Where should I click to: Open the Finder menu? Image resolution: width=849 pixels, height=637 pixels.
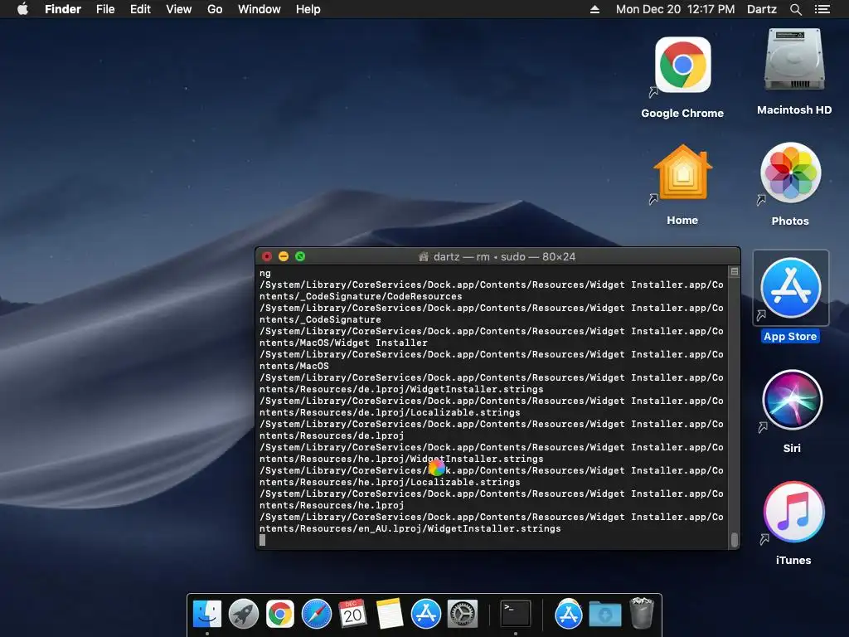pyautogui.click(x=63, y=9)
